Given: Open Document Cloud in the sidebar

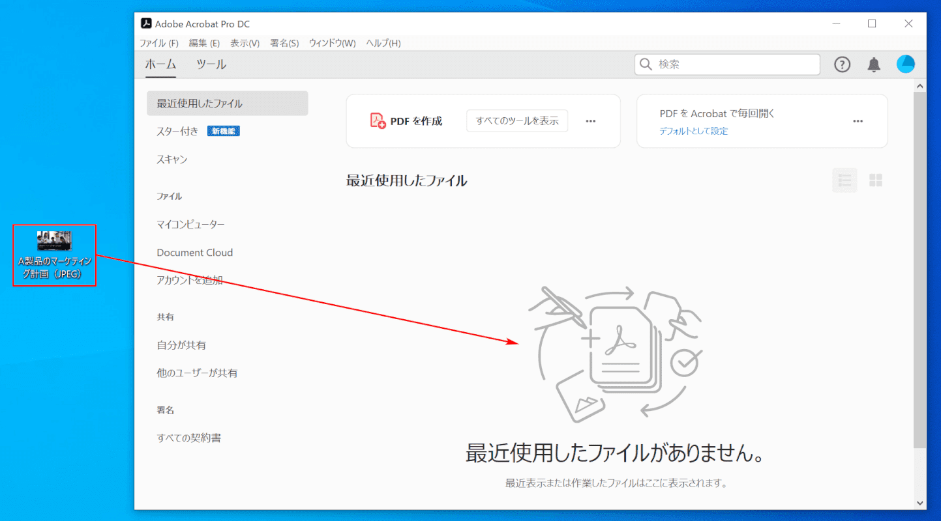Looking at the screenshot, I should click(x=194, y=253).
